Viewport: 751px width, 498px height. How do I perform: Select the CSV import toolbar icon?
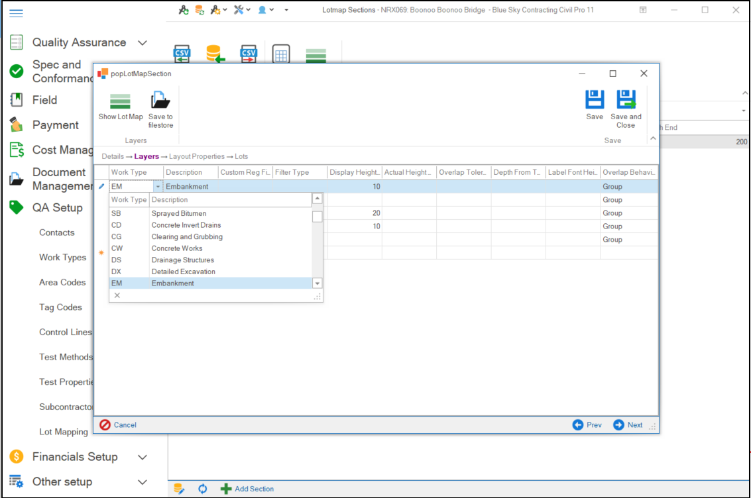(x=182, y=54)
